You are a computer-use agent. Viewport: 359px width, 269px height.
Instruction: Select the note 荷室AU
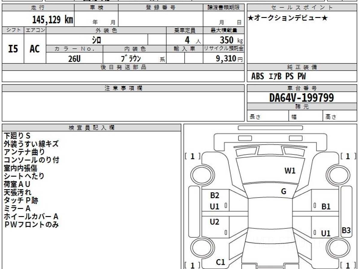(x=17, y=184)
